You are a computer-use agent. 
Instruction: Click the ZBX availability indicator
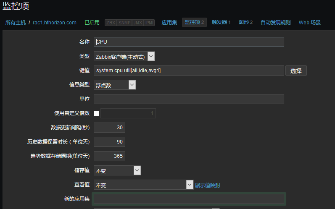pyautogui.click(x=111, y=23)
